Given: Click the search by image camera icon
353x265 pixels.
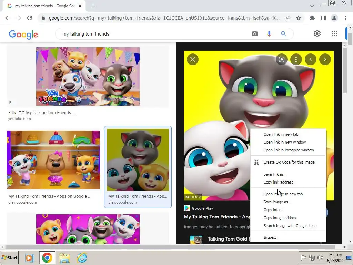Looking at the screenshot, I should [x=255, y=34].
